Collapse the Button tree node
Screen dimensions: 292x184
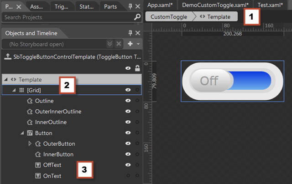(22, 133)
